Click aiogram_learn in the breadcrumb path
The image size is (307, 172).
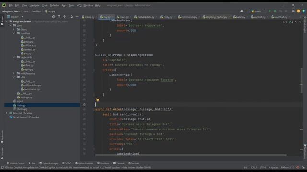click(x=12, y=11)
